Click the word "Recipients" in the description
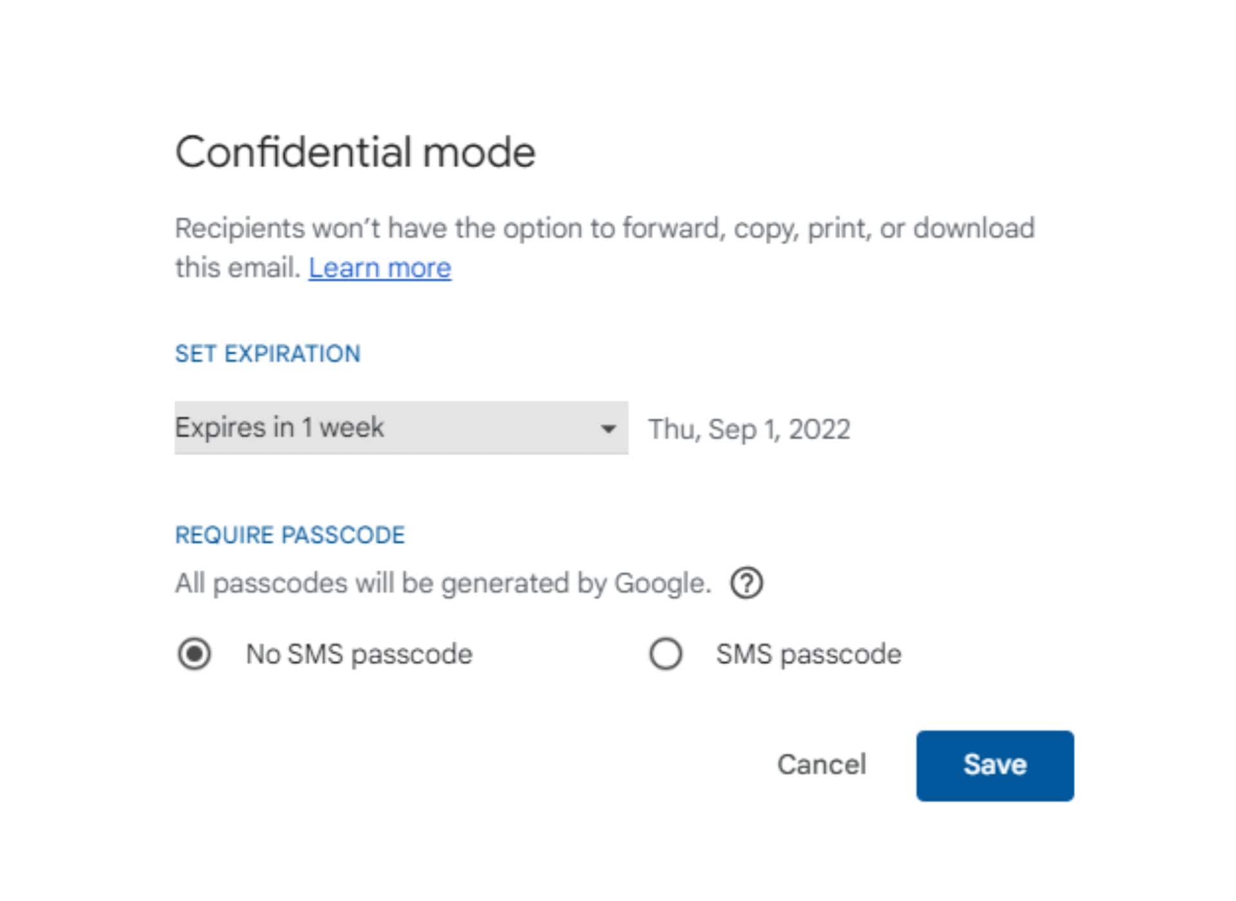Screen dimensions: 1236x901 239,228
